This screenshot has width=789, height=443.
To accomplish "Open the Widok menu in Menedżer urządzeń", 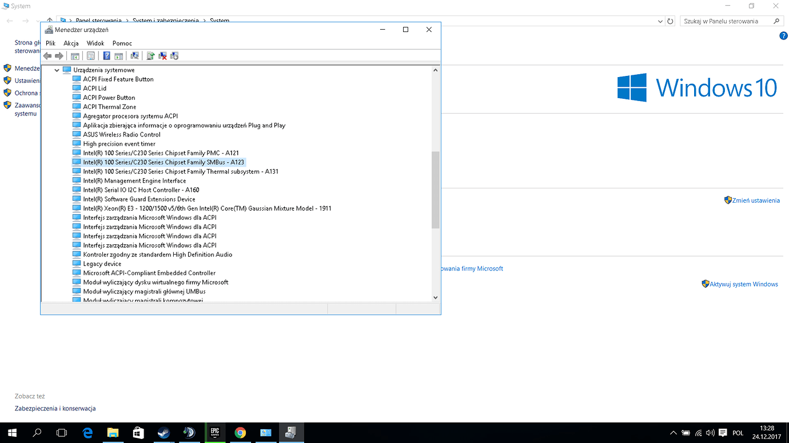I will click(x=95, y=43).
